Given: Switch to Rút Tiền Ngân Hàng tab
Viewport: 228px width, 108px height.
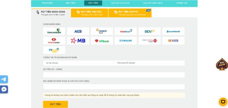Looking at the screenshot, I should coord(51,13).
